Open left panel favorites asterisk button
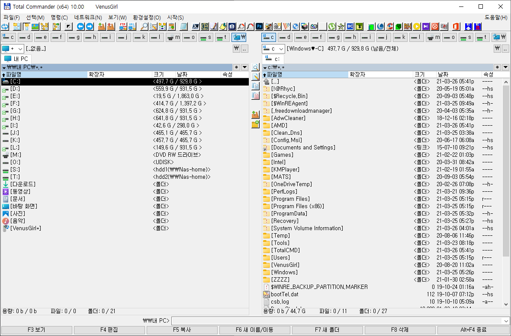This screenshot has height=336, width=511. coord(237,67)
